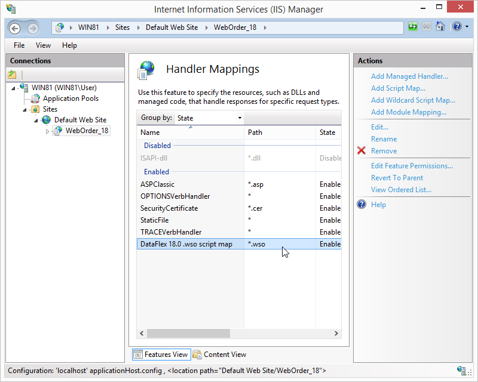The image size is (478, 382).
Task: Open the View menu
Action: click(x=43, y=45)
